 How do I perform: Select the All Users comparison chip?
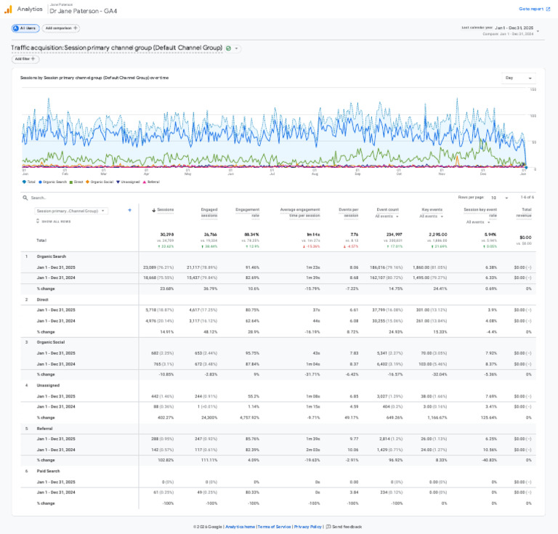pyautogui.click(x=25, y=28)
